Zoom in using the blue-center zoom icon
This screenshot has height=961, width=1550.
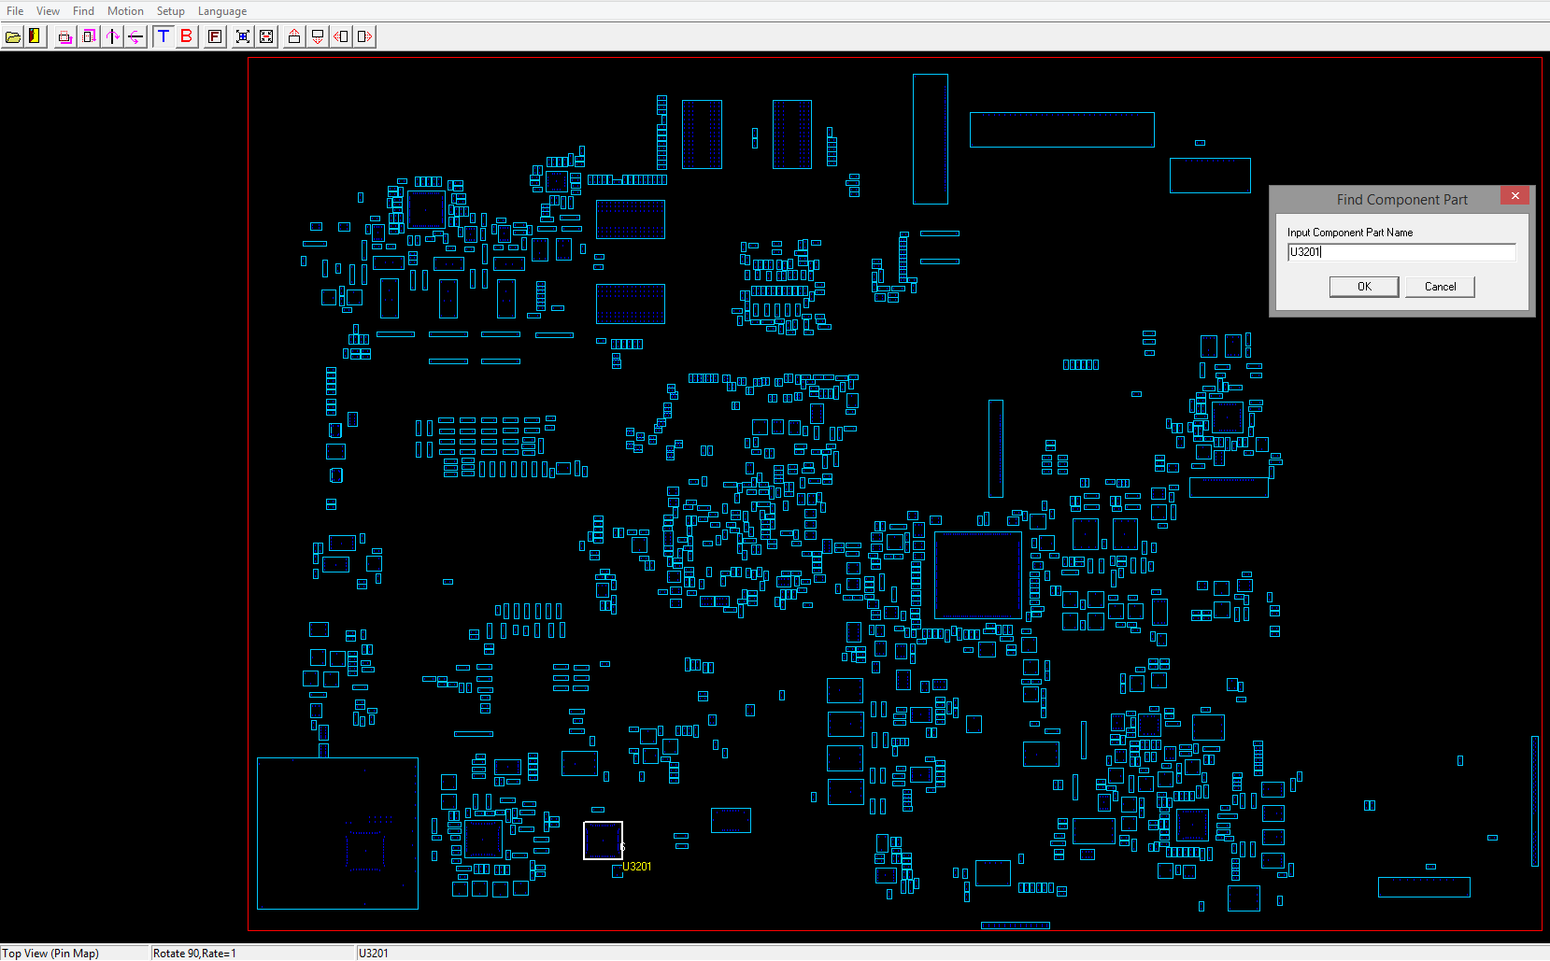243,36
